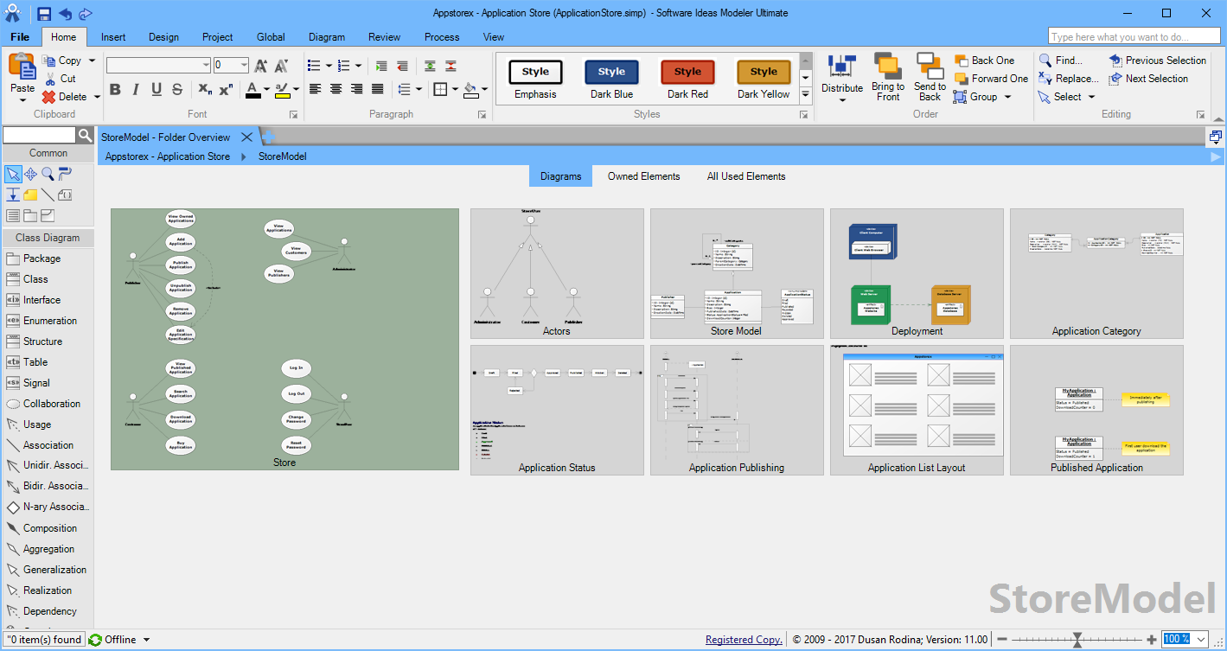Viewport: 1227px width, 651px height.
Task: Click Find... in Editing group
Action: (1061, 61)
